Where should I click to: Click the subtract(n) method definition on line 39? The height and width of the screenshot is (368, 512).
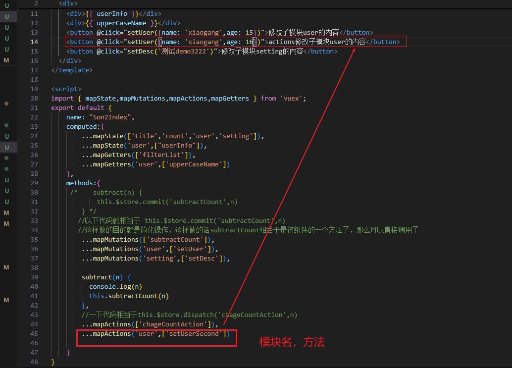(x=106, y=277)
